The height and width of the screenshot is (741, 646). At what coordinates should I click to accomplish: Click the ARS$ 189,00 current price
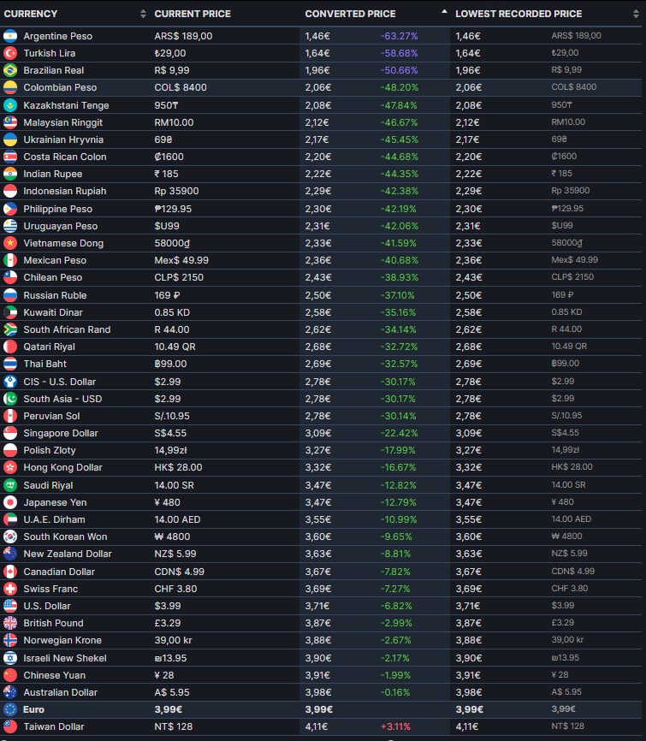pyautogui.click(x=183, y=36)
